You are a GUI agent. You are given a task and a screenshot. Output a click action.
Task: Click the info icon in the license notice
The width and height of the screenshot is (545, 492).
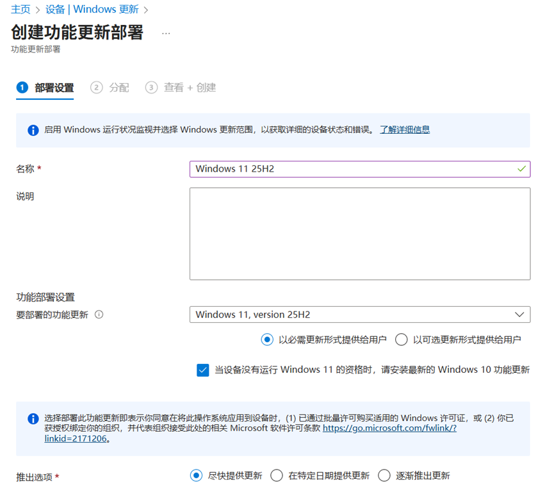[x=33, y=419]
